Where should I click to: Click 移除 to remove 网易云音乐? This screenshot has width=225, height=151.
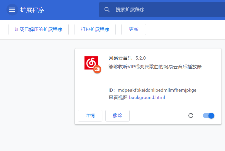click(x=117, y=116)
